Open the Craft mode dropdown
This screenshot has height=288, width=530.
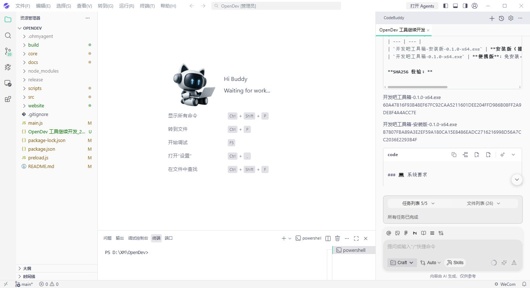click(402, 263)
